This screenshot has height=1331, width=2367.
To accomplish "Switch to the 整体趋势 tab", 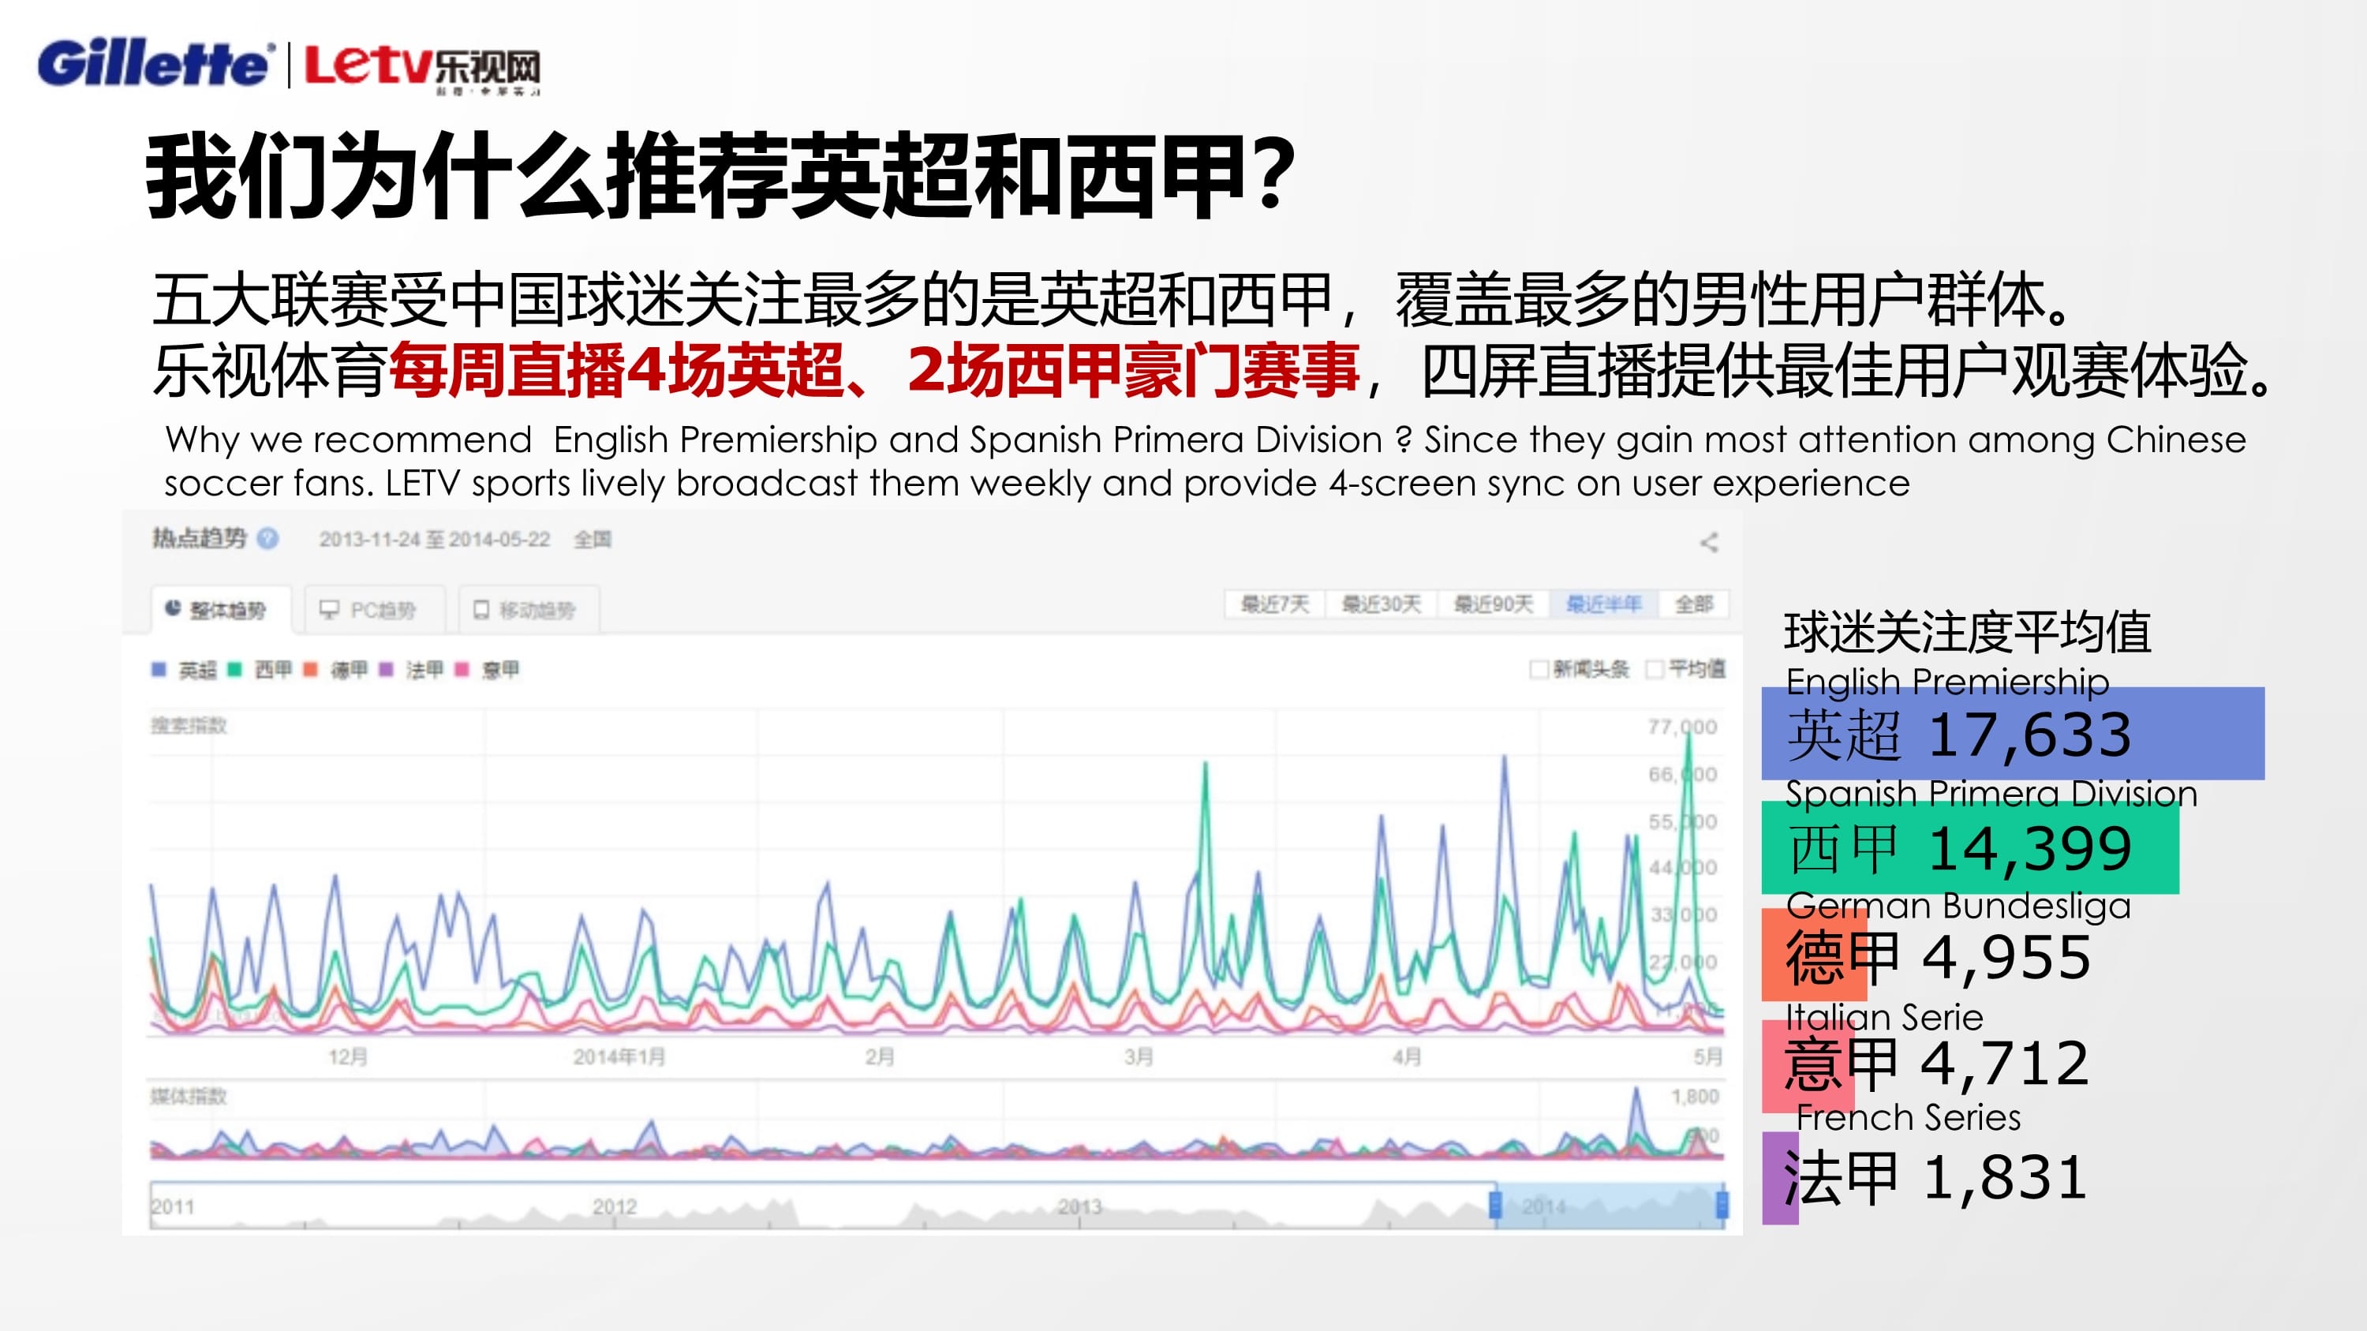I will pos(219,610).
